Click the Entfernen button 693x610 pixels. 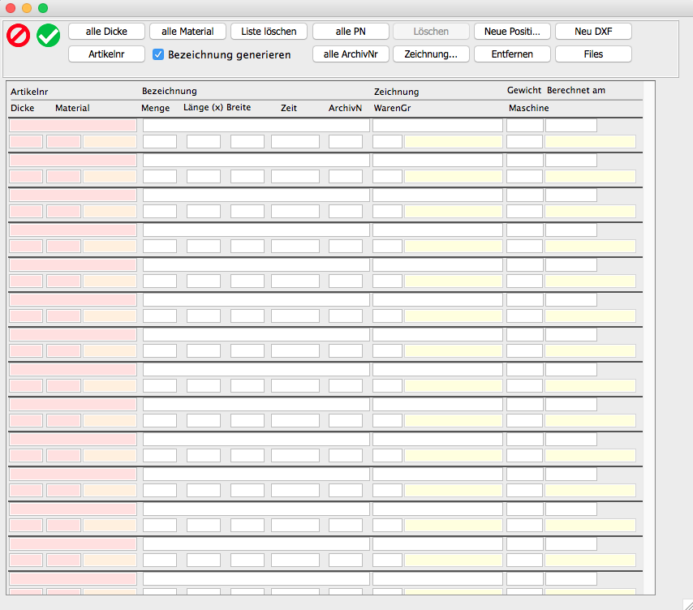[x=512, y=54]
